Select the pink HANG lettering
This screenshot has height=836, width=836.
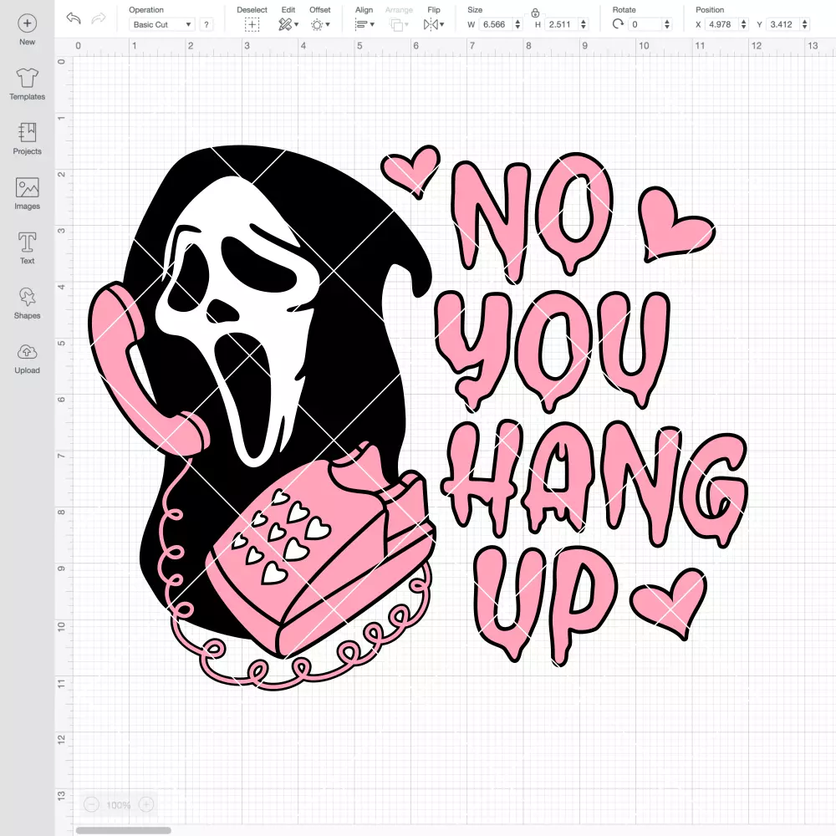click(594, 482)
